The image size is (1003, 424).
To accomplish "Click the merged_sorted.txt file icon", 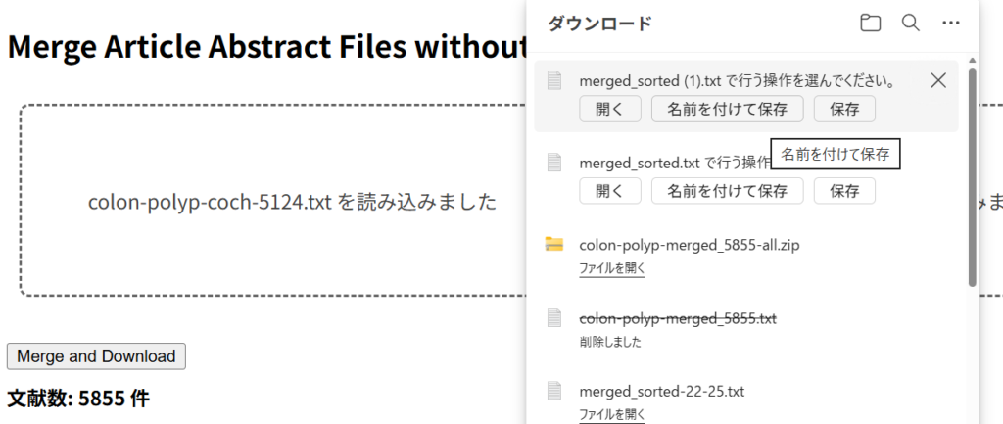I will pyautogui.click(x=554, y=162).
